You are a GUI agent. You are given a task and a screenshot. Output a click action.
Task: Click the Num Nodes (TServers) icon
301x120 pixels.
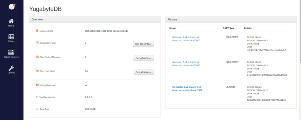[x=37, y=57]
